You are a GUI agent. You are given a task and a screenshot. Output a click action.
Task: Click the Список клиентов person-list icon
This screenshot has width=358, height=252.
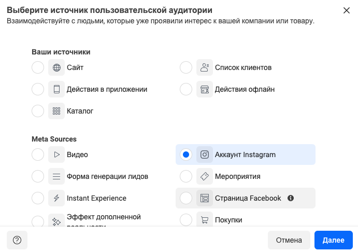pyautogui.click(x=205, y=67)
